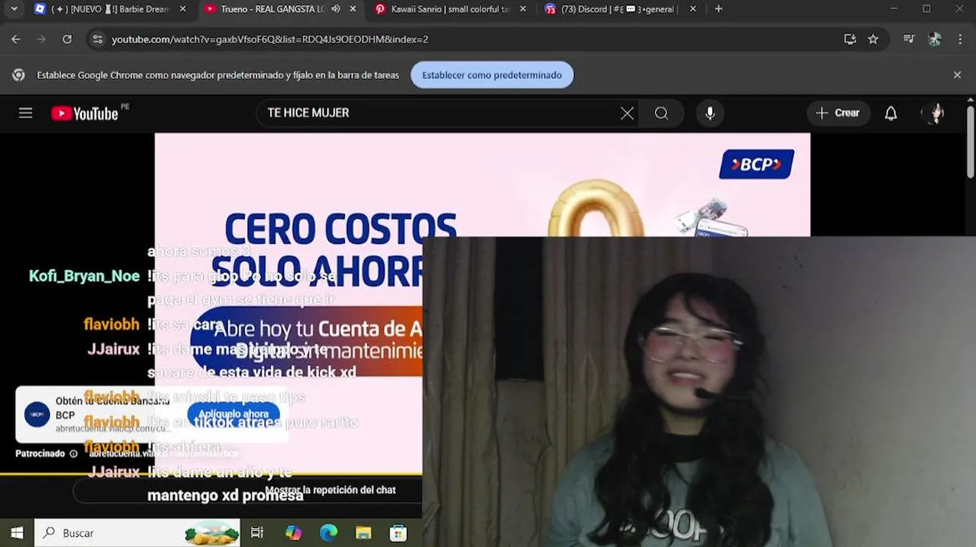976x547 pixels.
Task: Clear the YouTube search text with the X
Action: pos(627,113)
